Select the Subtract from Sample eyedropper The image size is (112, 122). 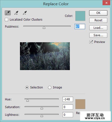pos(25,13)
